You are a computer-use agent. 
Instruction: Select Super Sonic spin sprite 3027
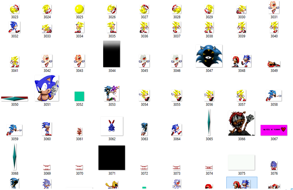click(144, 9)
